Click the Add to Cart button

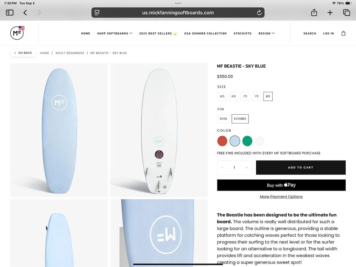(x=300, y=168)
